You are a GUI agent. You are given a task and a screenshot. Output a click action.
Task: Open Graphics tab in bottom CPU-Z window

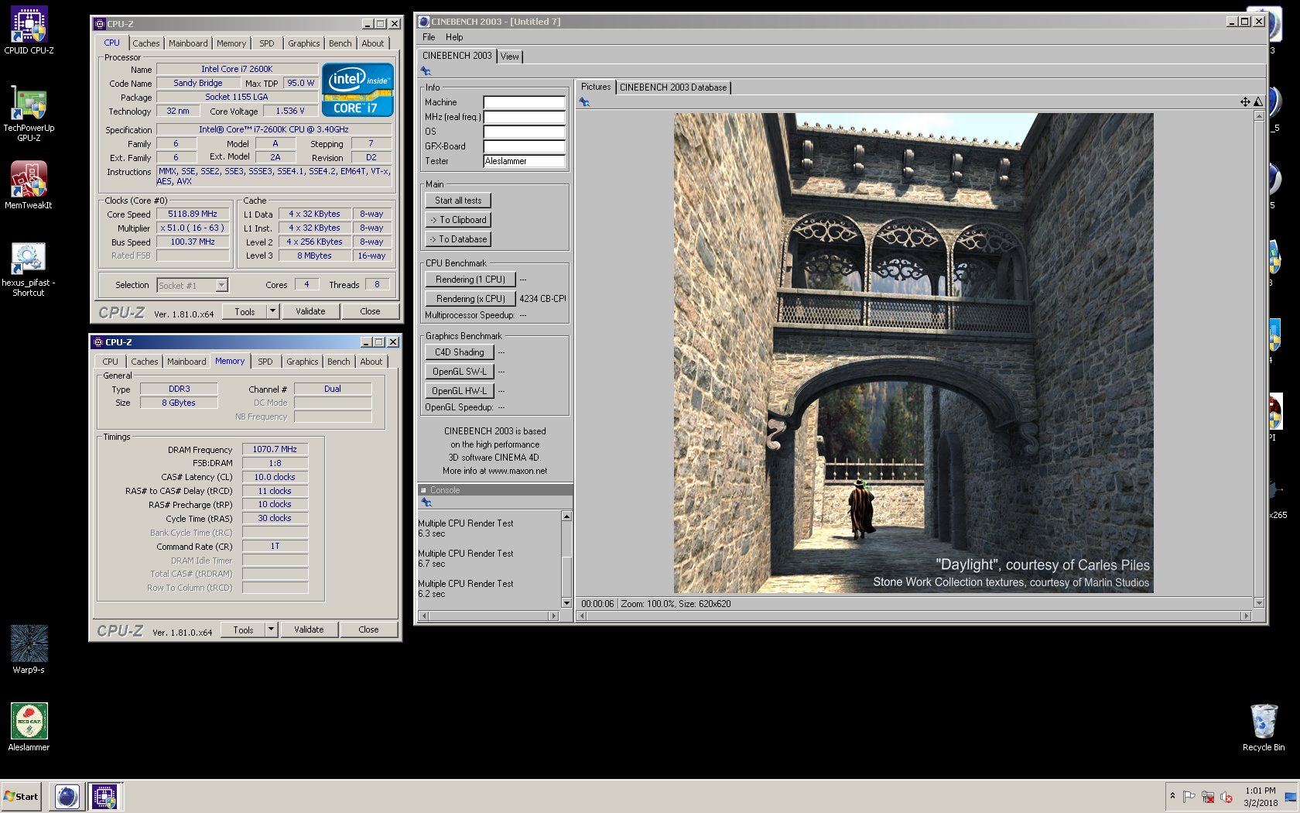(302, 362)
